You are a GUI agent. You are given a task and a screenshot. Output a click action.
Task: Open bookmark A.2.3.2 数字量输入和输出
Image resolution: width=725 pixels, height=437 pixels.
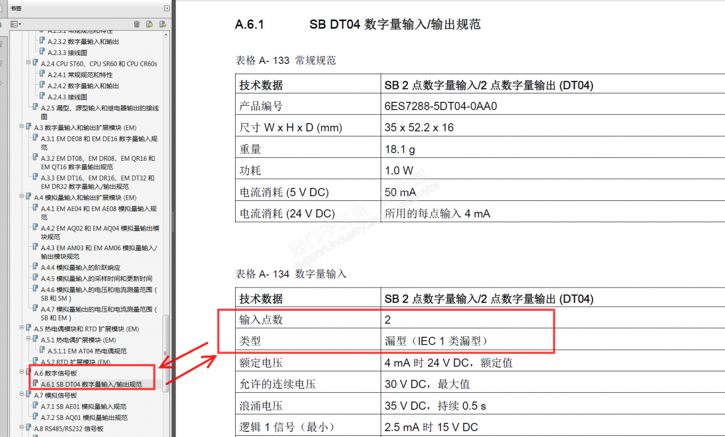(83, 41)
